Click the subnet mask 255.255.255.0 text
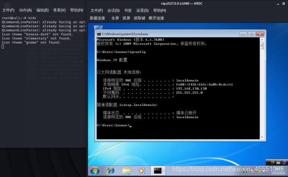288x177 pixels. tap(190, 93)
